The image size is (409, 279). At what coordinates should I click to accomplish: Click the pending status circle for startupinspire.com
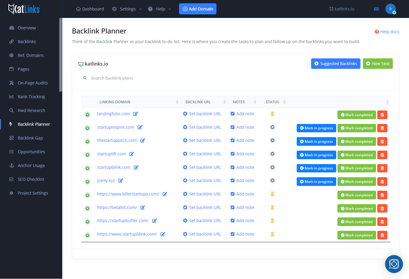coord(272,127)
